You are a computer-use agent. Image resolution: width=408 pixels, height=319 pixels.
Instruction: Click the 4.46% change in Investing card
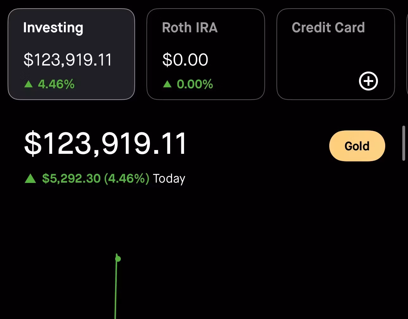[x=56, y=84]
